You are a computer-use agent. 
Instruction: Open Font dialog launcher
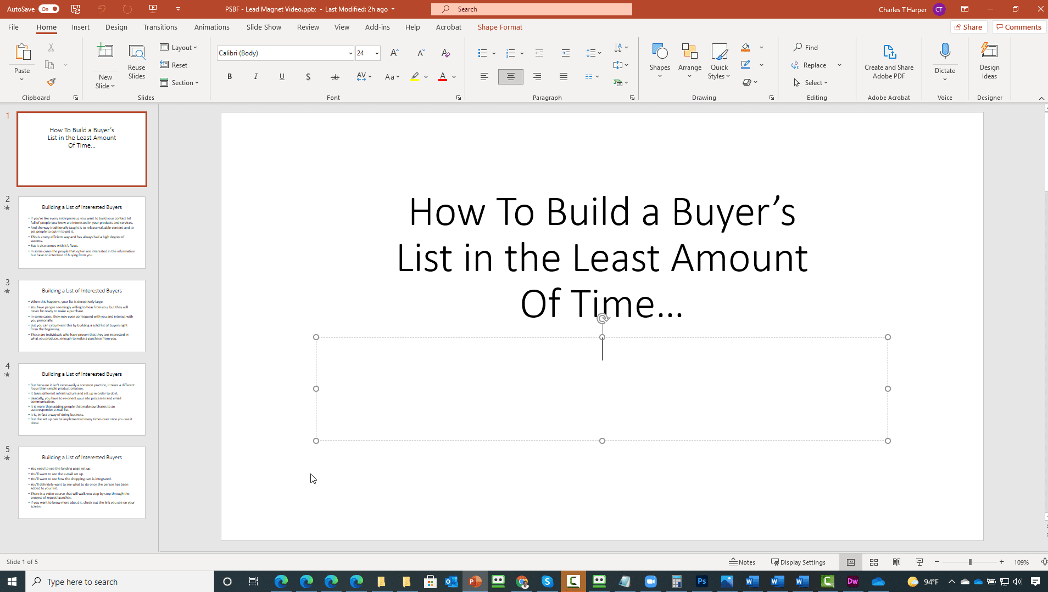[459, 98]
